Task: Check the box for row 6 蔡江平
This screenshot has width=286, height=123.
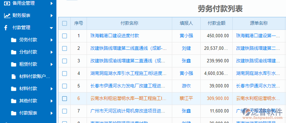Action: click(65, 99)
